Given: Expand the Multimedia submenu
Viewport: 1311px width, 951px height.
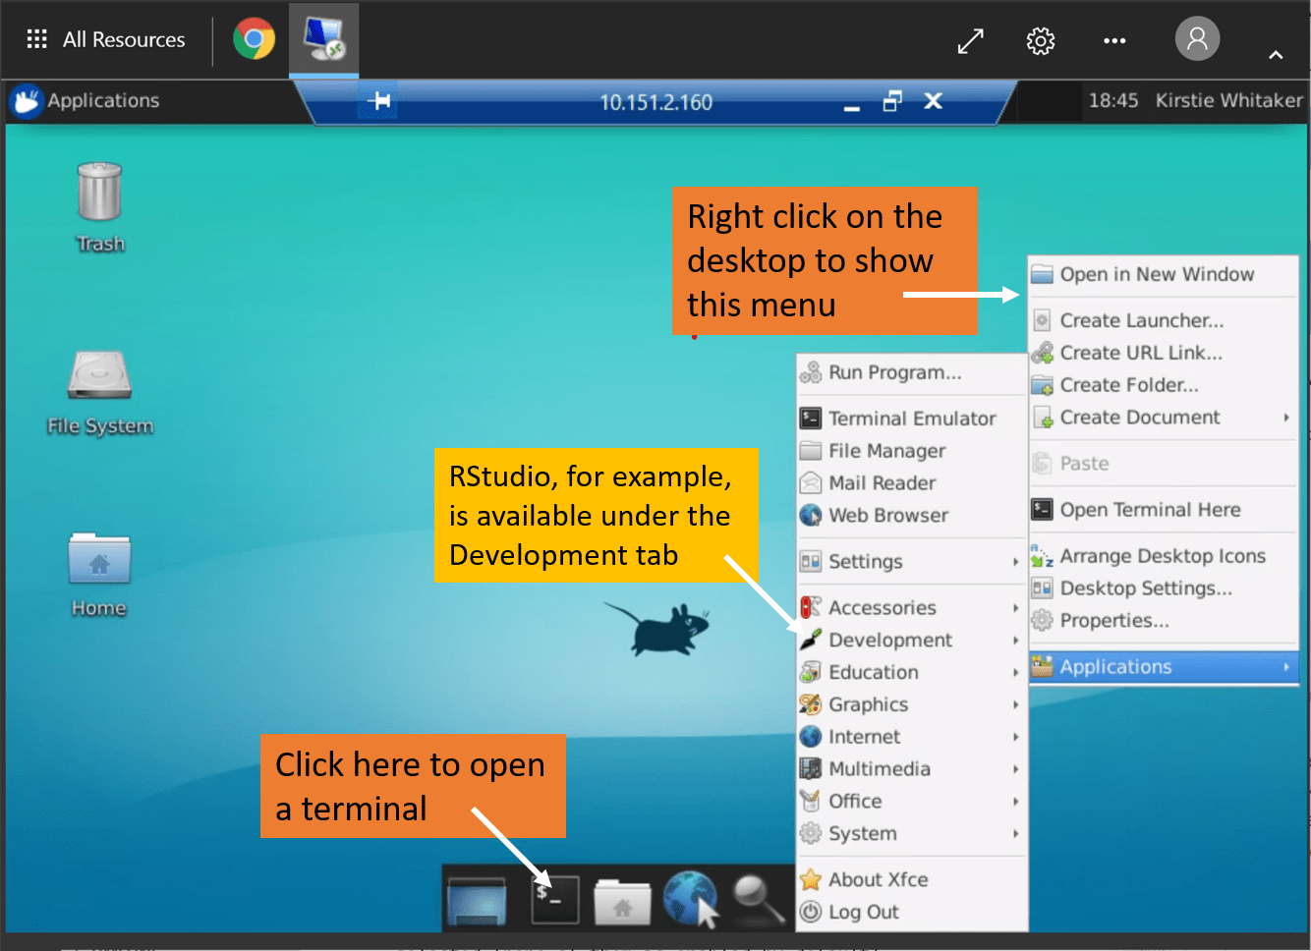Looking at the screenshot, I should 911,769.
